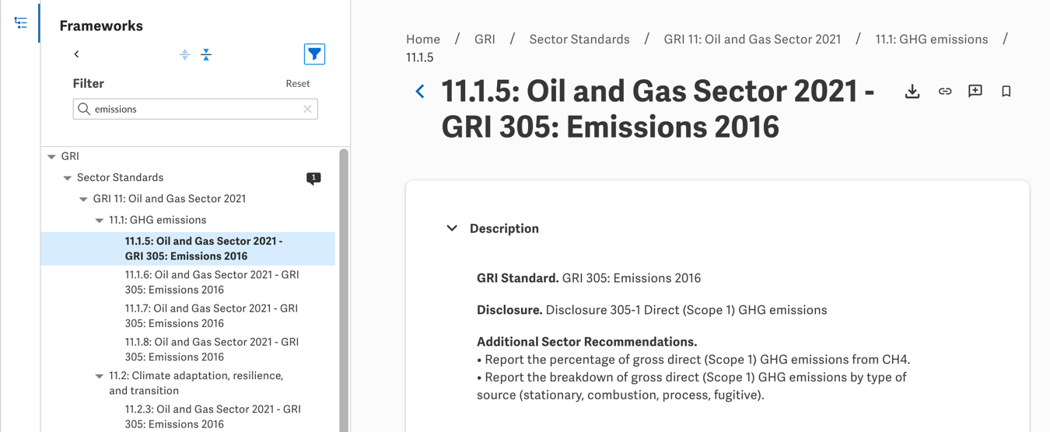The height and width of the screenshot is (432, 1050).
Task: Add a comment icon
Action: (975, 92)
